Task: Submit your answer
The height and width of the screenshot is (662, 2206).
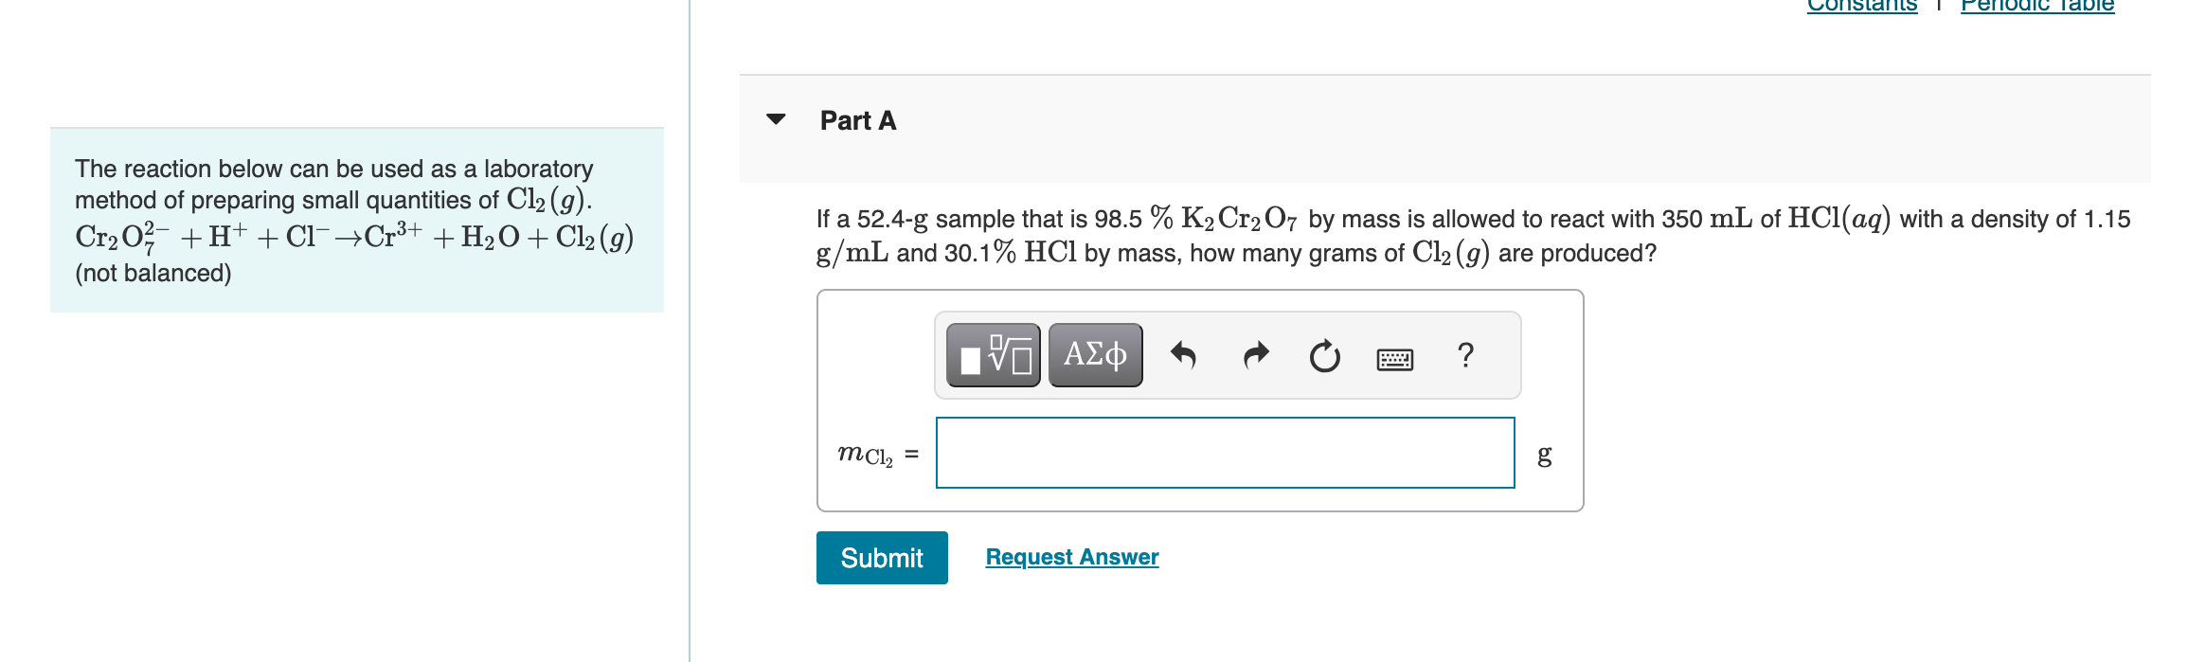Action: pos(881,557)
